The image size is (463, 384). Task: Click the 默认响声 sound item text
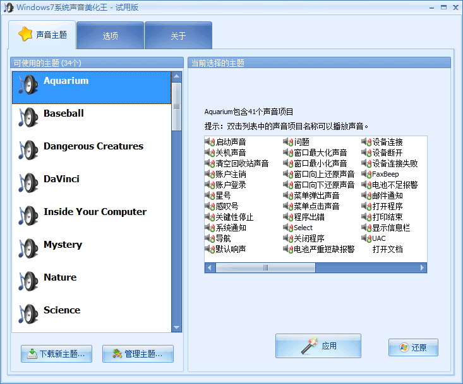click(231, 249)
